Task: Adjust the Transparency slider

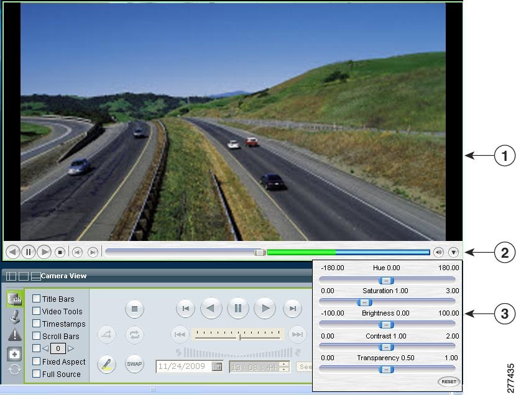Action: pyautogui.click(x=386, y=369)
